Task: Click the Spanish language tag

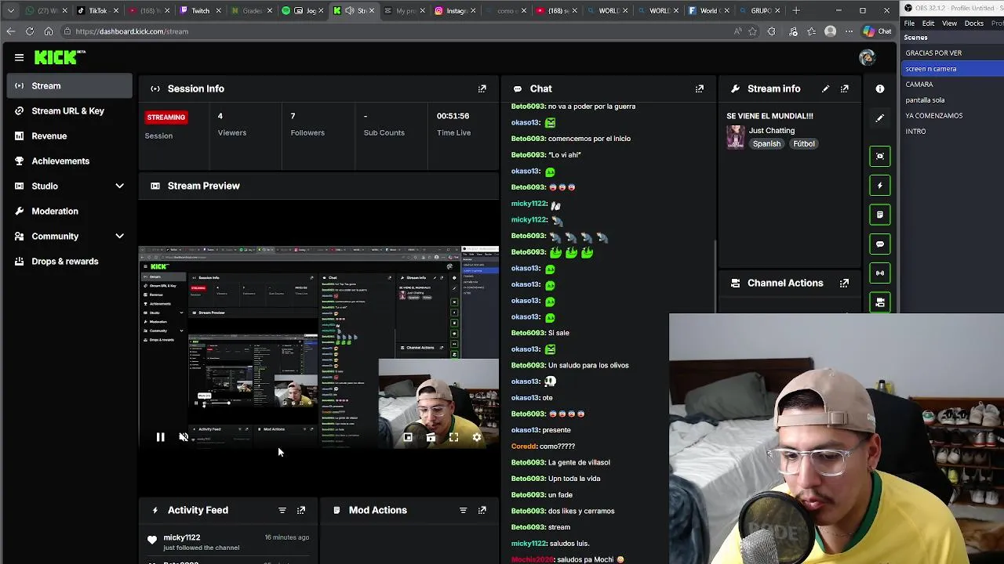Action: pos(766,144)
